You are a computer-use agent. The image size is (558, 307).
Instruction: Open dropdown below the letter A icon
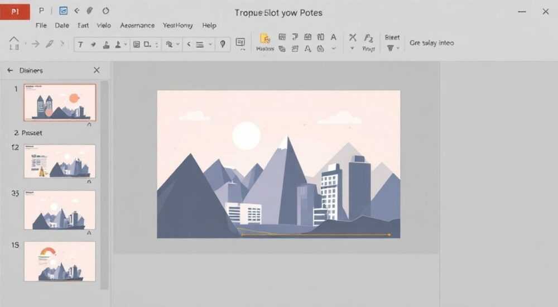334,49
